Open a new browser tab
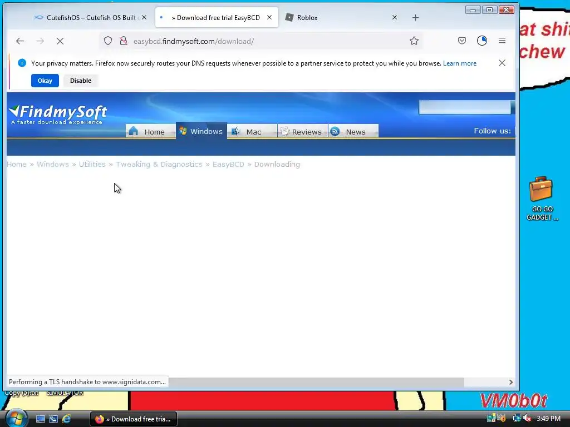Screen dimensions: 570x427 tap(415, 17)
